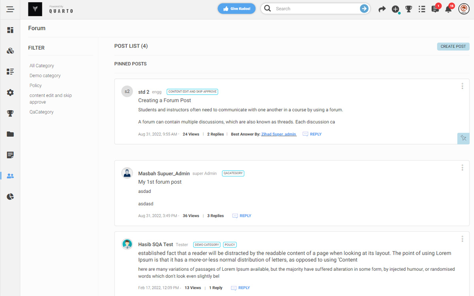Viewport: 474px width, 296px height.
Task: Open the Creating a Forum Post title
Action: 165,101
